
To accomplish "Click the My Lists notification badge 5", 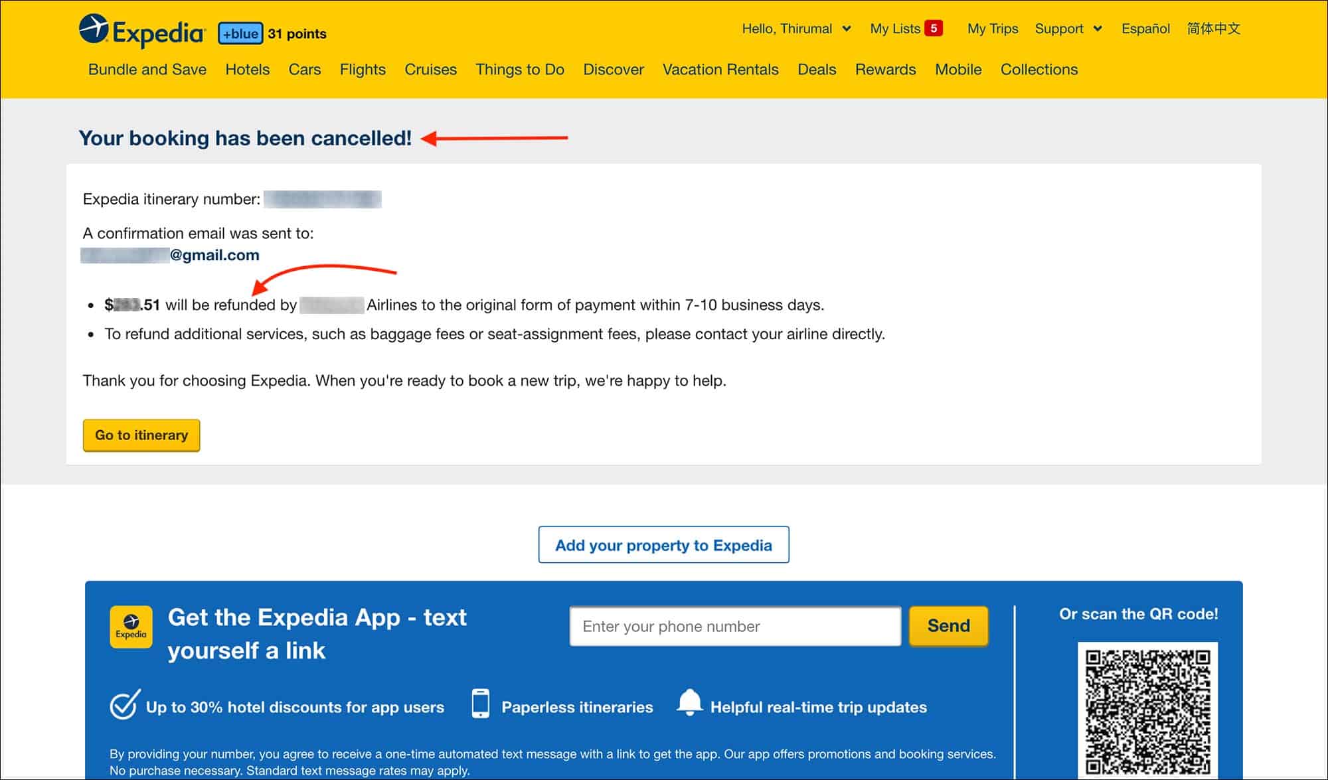I will pyautogui.click(x=934, y=28).
